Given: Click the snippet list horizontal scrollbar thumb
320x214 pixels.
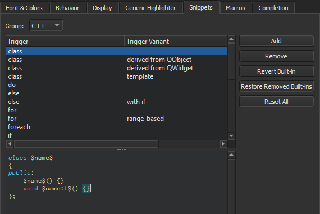Looking at the screenshot, I should click(x=86, y=144).
